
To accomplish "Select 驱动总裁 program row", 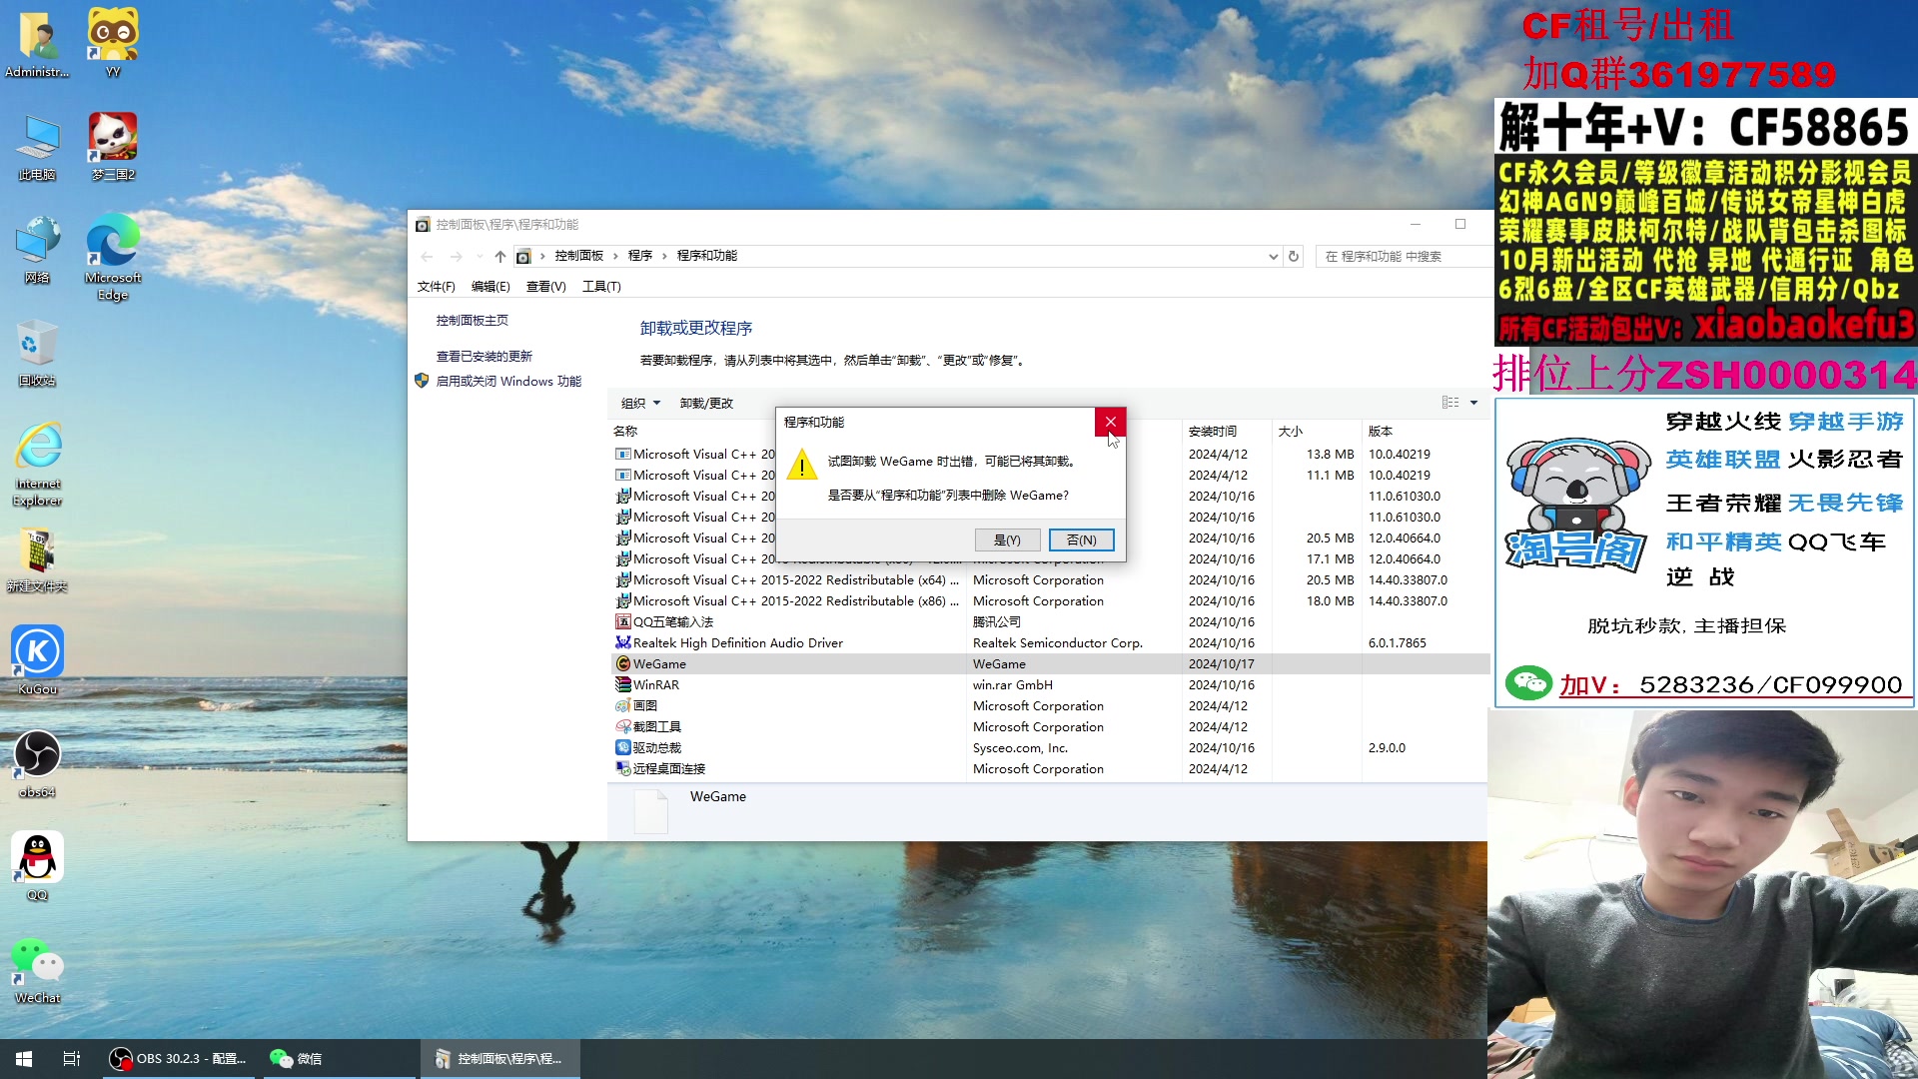I will [1050, 748].
